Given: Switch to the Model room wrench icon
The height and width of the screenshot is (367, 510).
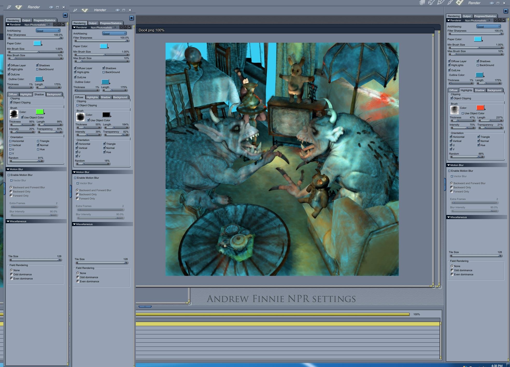Looking at the screenshot, I should 431,3.
